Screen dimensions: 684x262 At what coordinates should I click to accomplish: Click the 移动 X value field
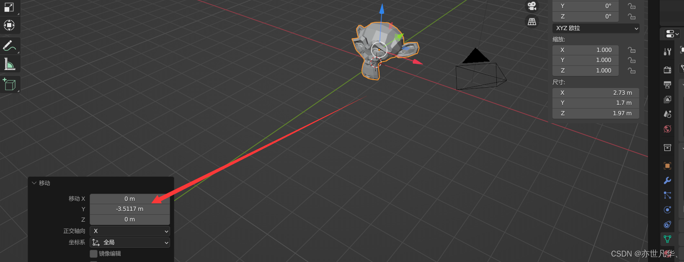[130, 199]
